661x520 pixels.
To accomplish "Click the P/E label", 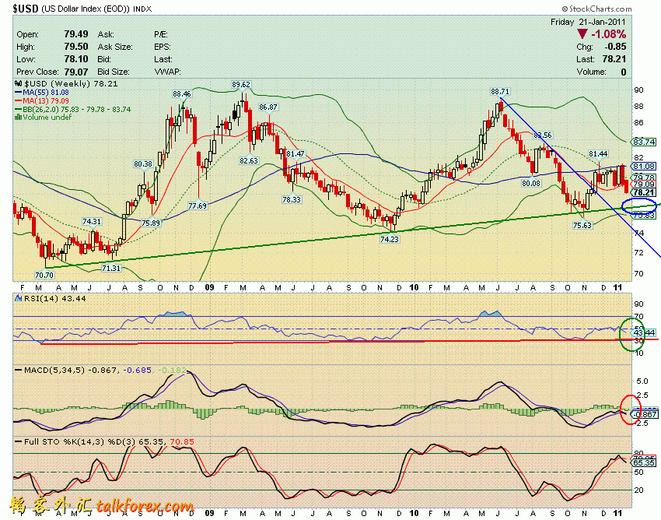I will [x=161, y=34].
